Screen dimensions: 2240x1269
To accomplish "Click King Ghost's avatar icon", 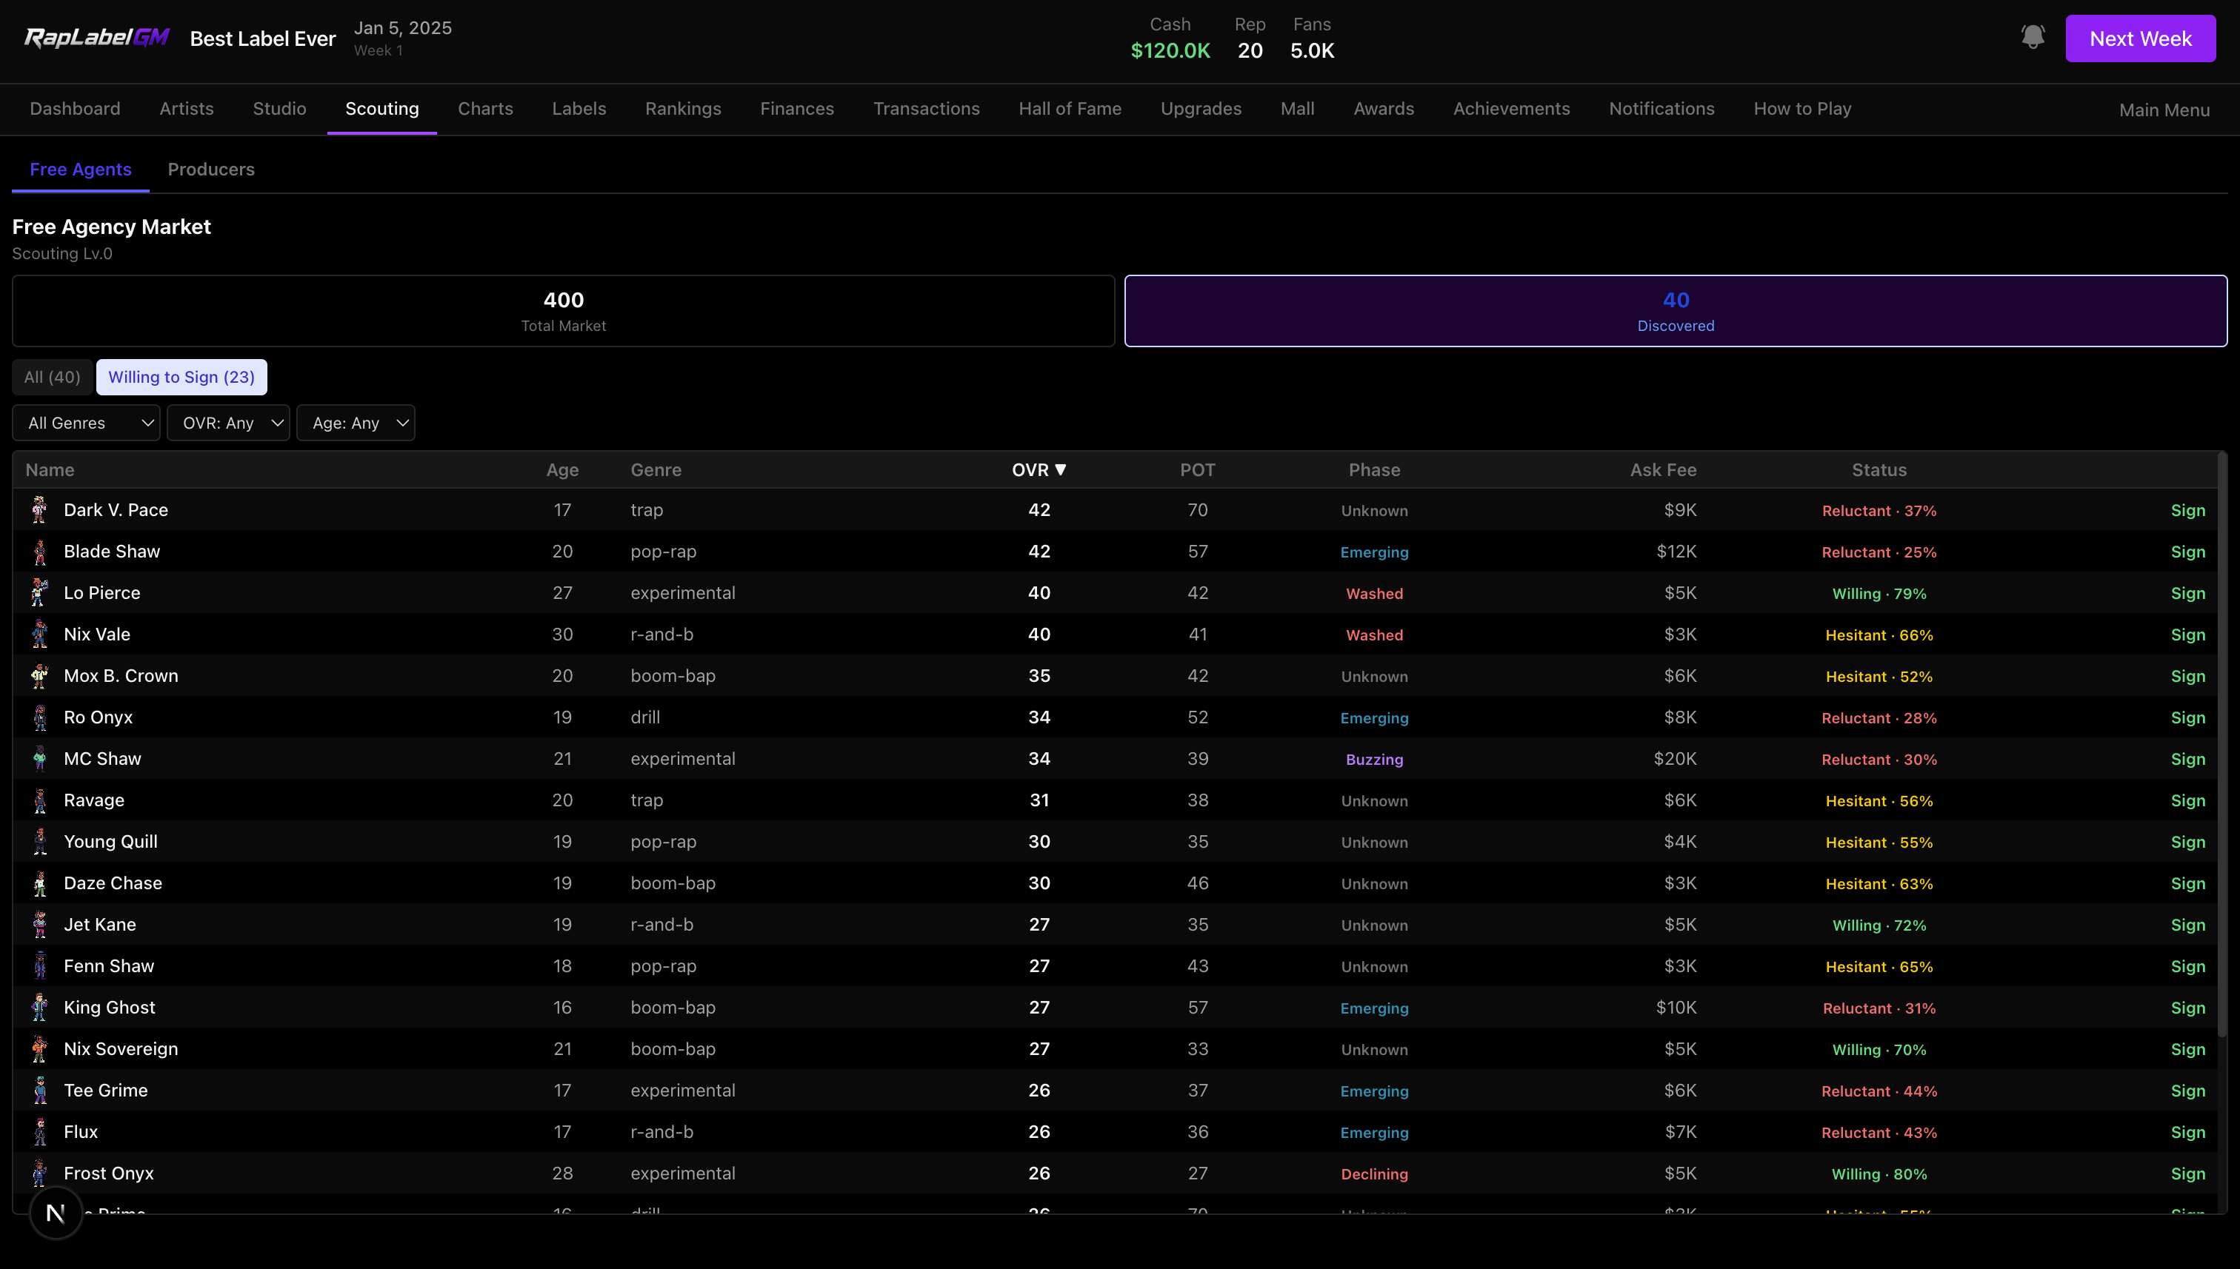I will pyautogui.click(x=39, y=1007).
